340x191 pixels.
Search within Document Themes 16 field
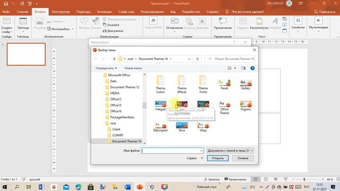point(230,59)
